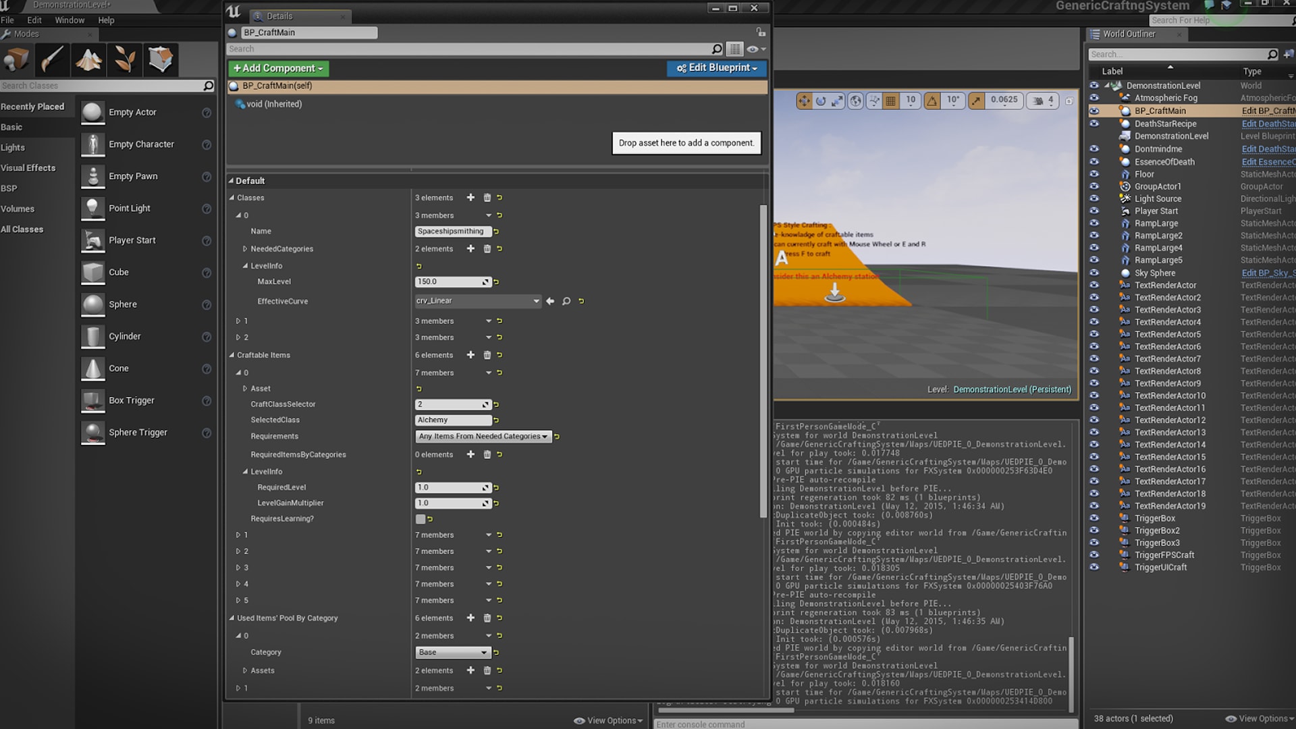
Task: Click Add Component button
Action: tap(278, 68)
